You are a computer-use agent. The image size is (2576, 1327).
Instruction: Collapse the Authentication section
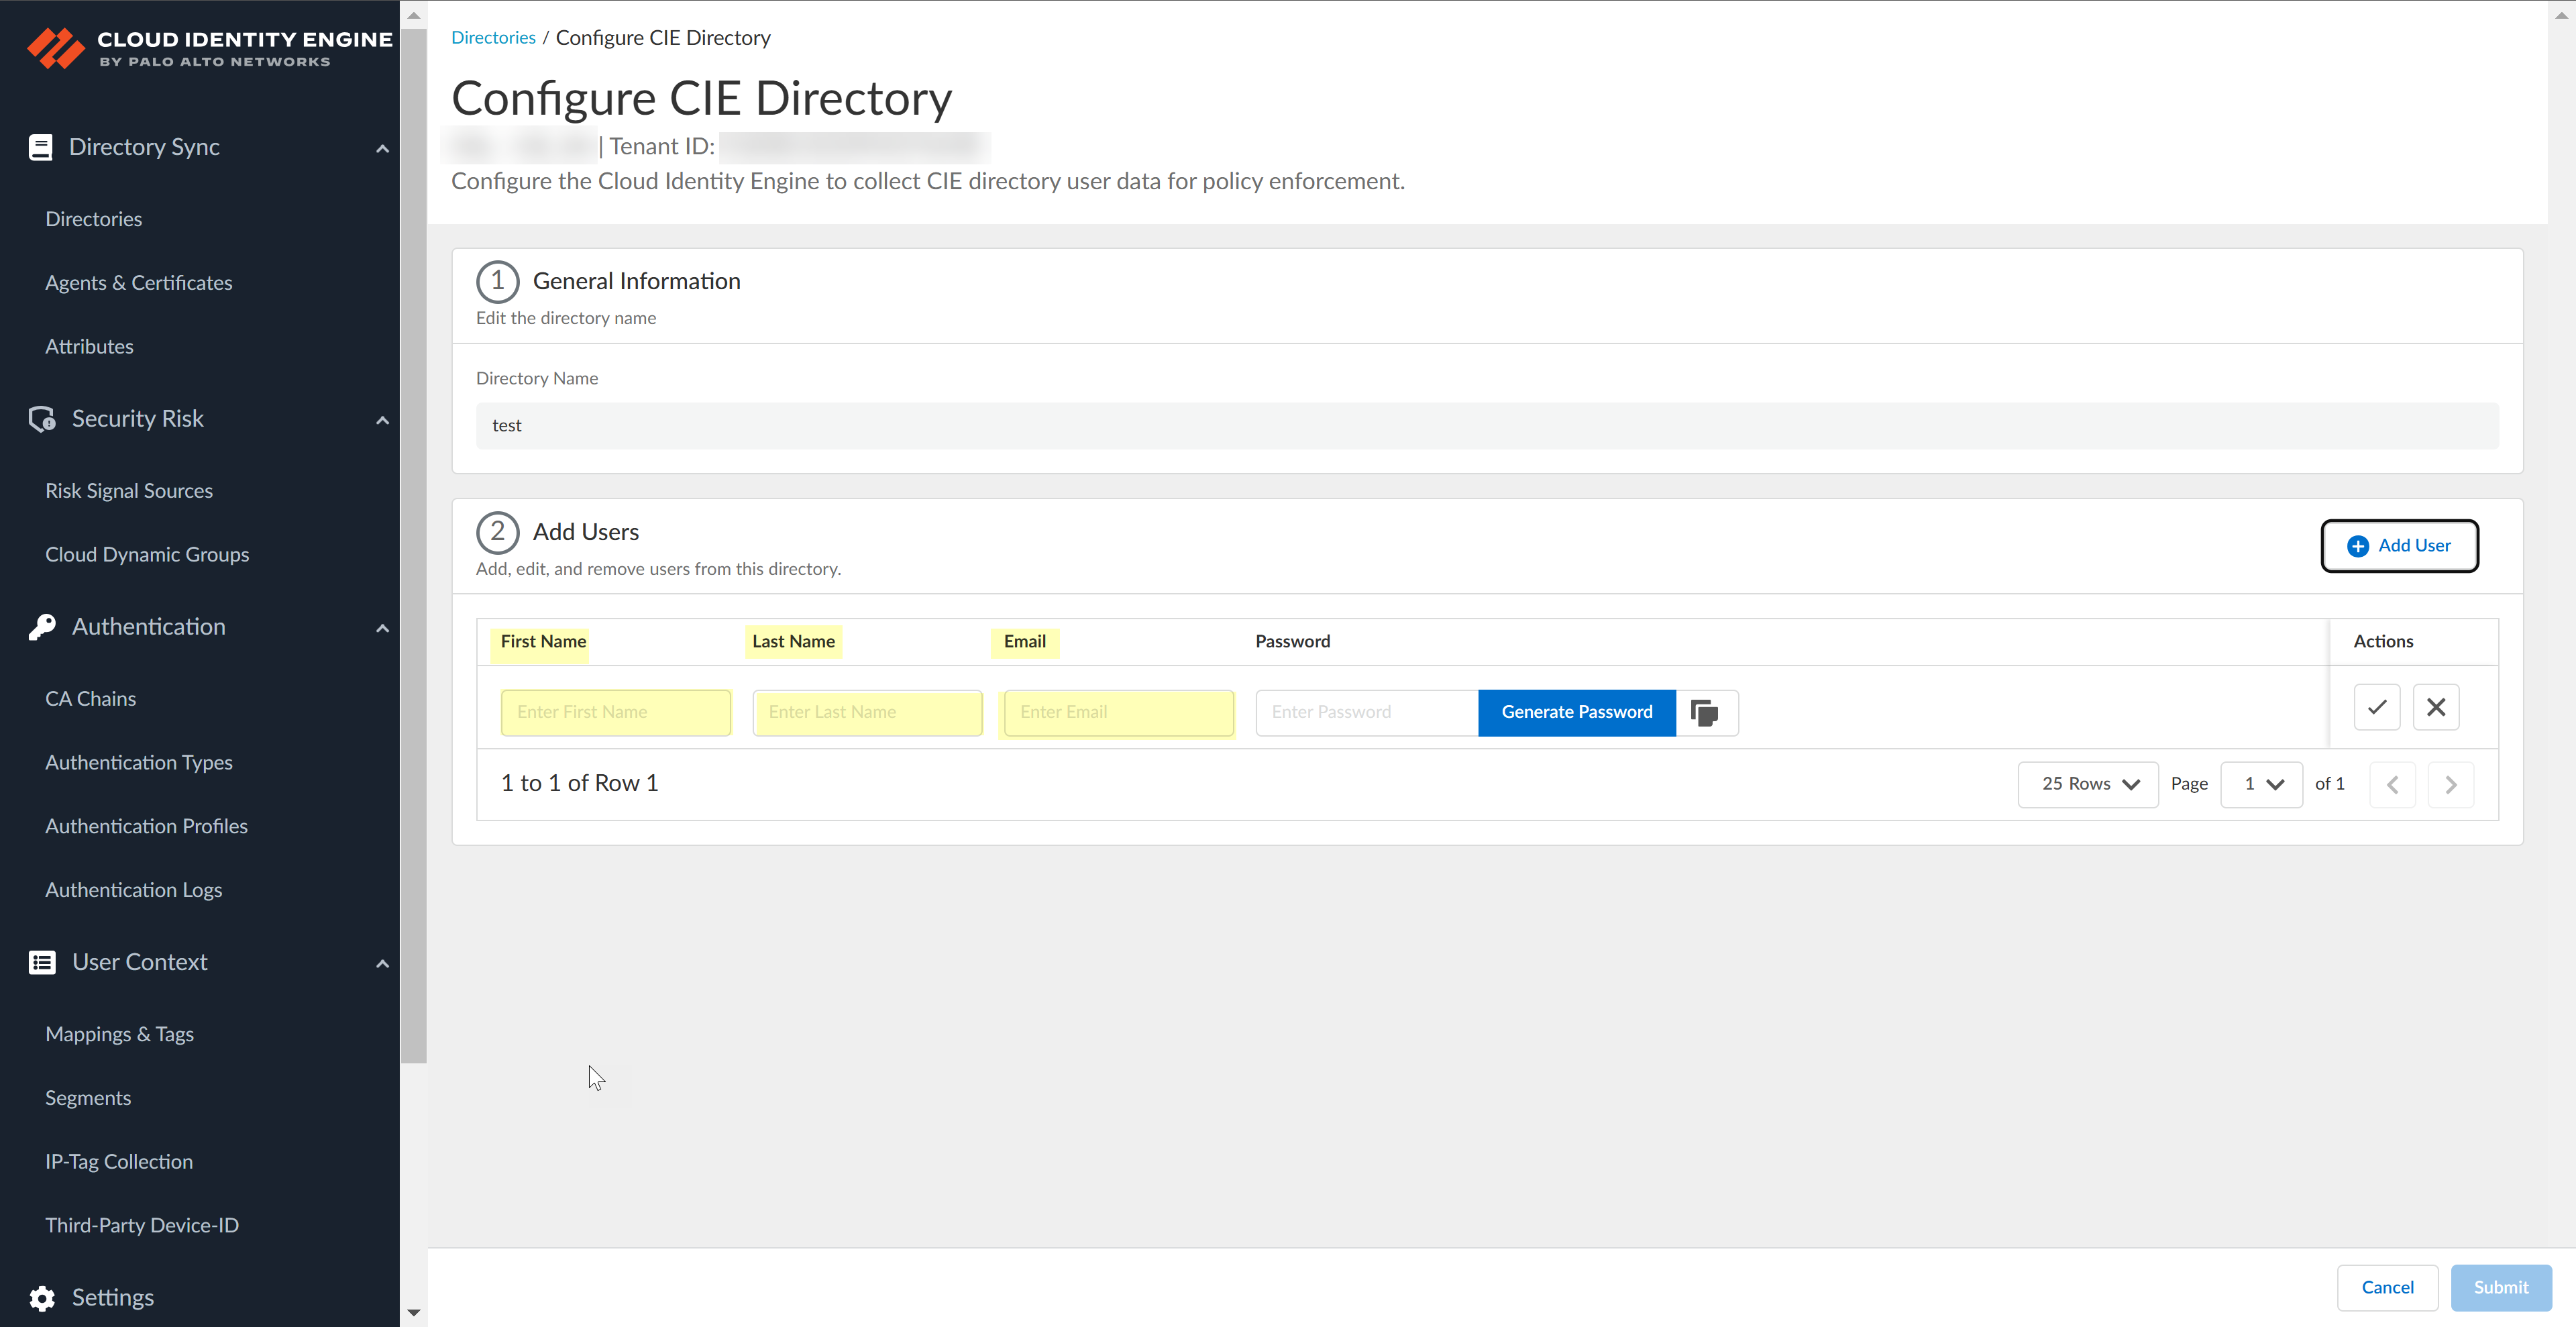click(x=382, y=628)
